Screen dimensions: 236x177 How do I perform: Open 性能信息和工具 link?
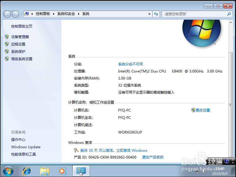(24, 154)
